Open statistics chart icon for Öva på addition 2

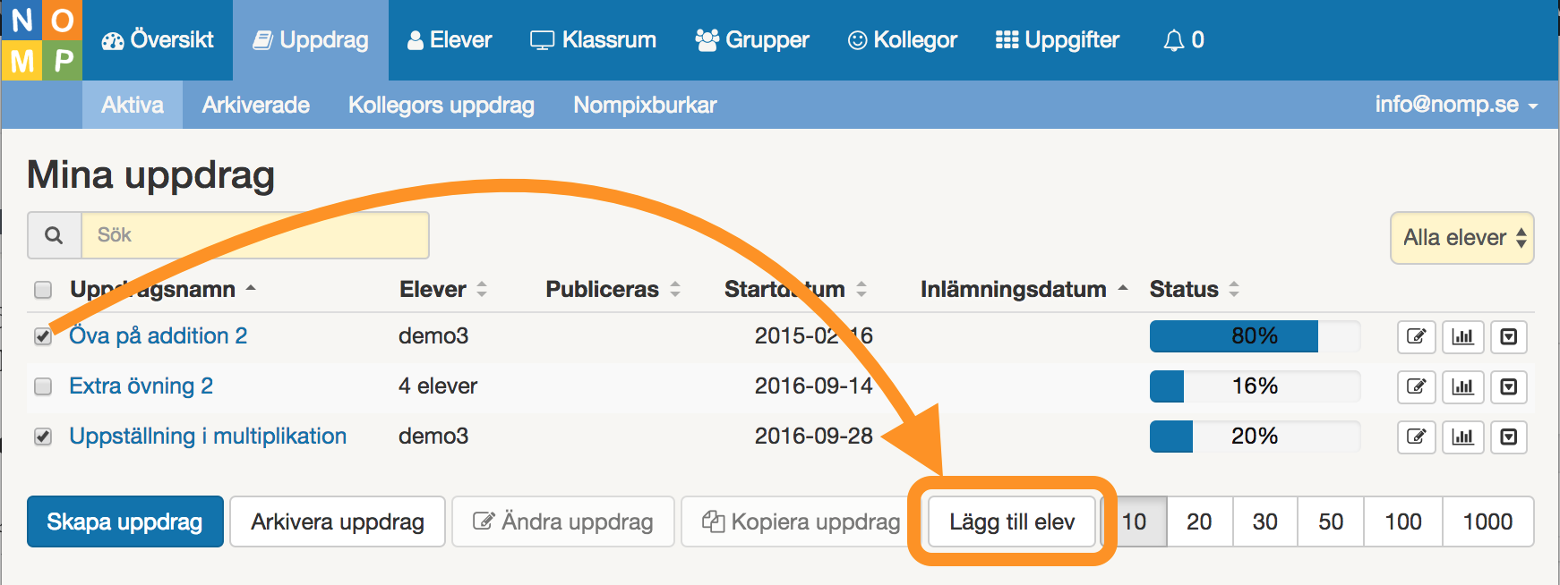(1462, 336)
